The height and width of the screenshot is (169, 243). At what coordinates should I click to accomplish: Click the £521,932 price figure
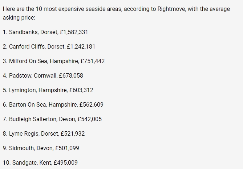tap(72, 133)
